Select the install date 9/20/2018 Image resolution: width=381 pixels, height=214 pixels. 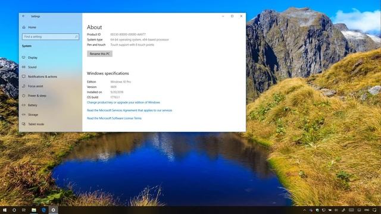click(x=117, y=92)
